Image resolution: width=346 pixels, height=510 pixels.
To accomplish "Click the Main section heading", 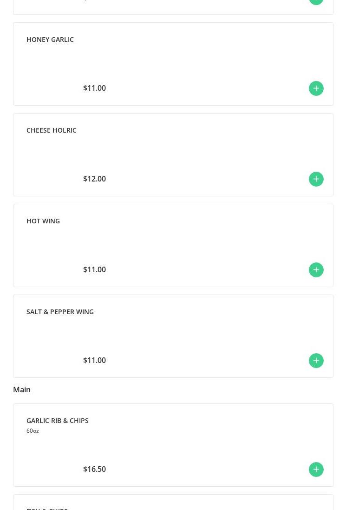I will 22,390.
